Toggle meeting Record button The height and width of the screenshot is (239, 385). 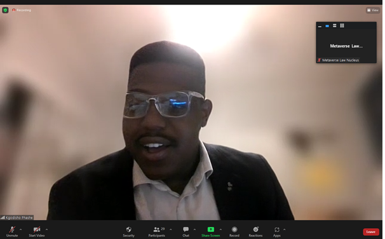234,231
